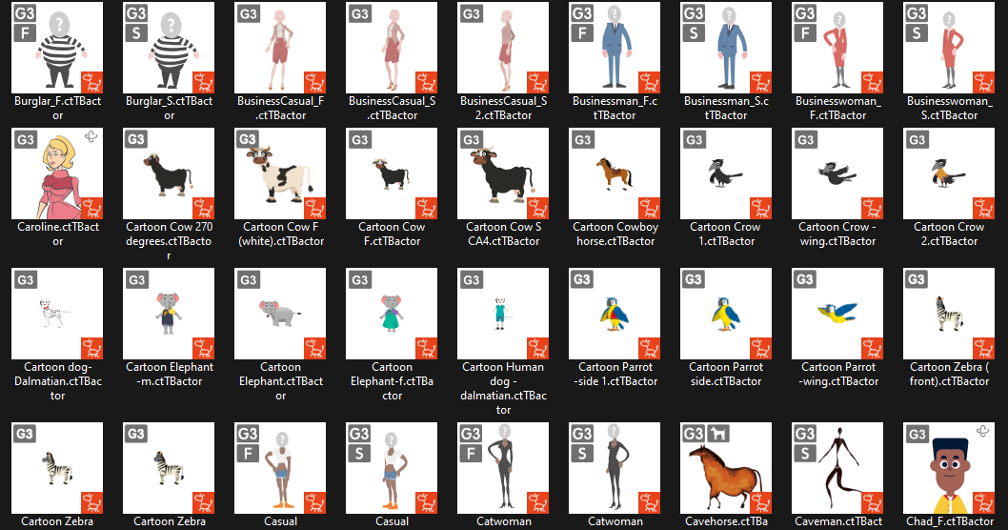Click the Catwoman F-tagged thumbnail
Viewport: 1008px width, 530px height.
point(503,468)
